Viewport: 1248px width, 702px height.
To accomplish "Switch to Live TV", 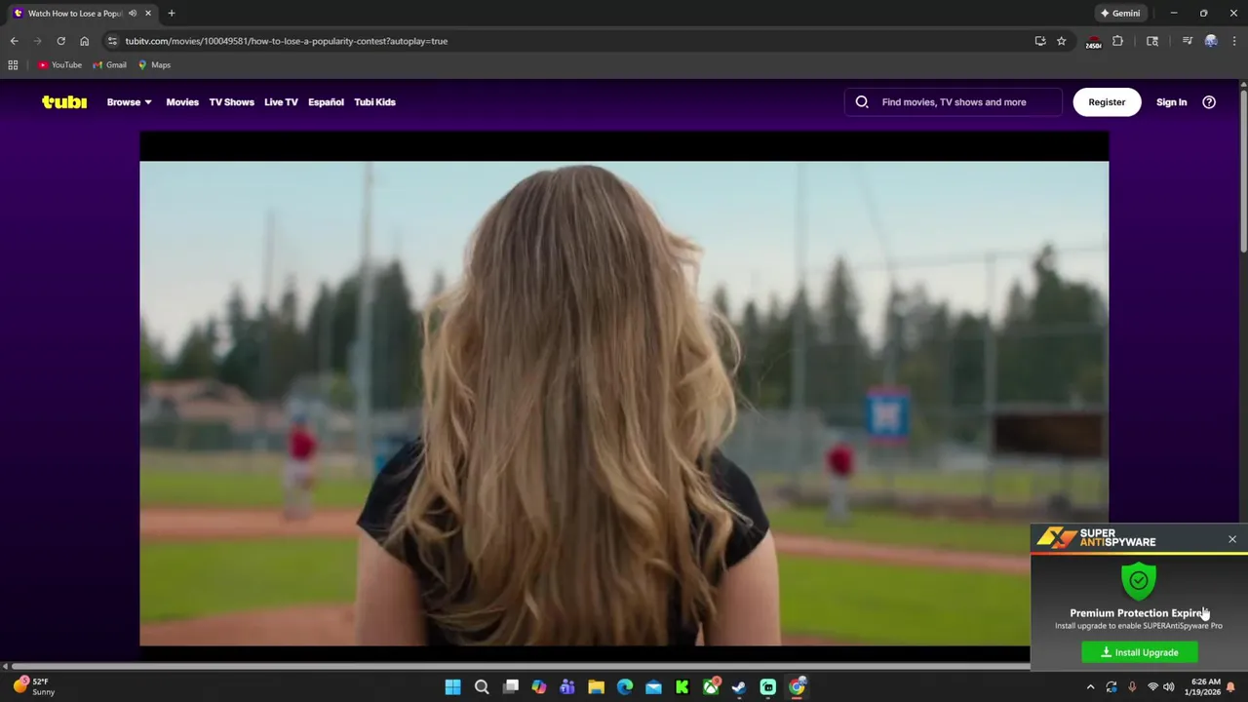I will [x=281, y=101].
